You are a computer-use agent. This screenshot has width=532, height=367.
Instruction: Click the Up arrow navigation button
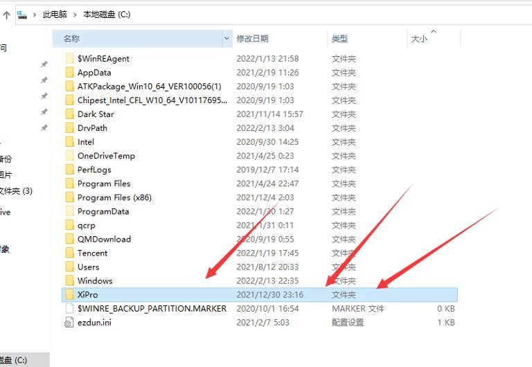click(x=6, y=14)
